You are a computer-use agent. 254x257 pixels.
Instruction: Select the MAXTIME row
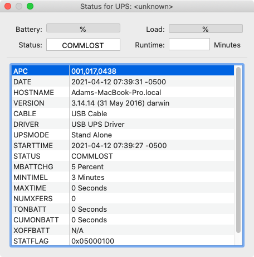[123, 188]
